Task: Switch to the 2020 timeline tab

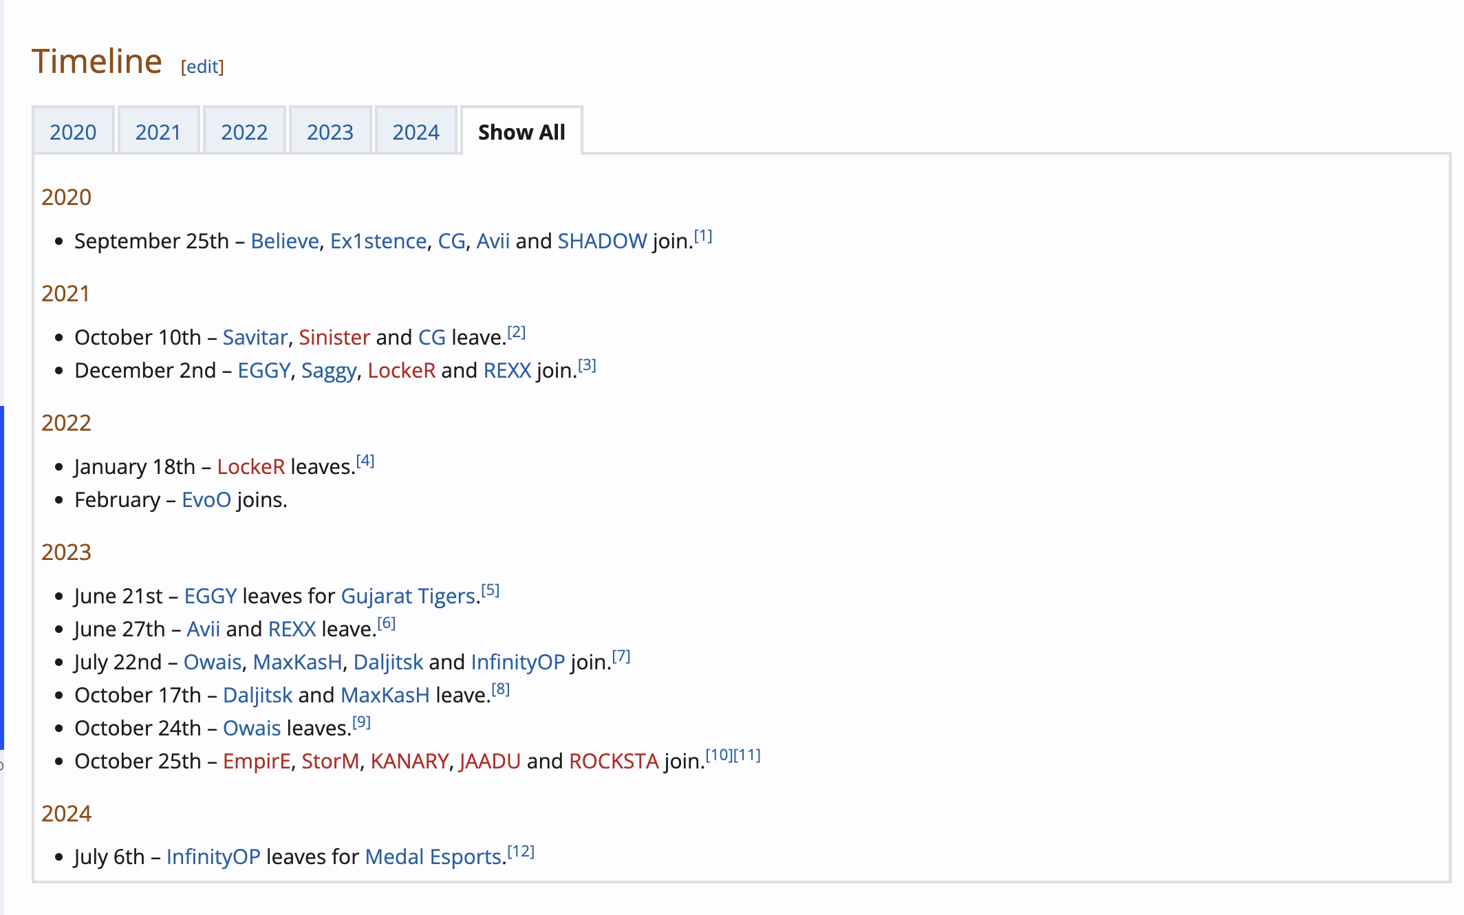Action: tap(73, 131)
